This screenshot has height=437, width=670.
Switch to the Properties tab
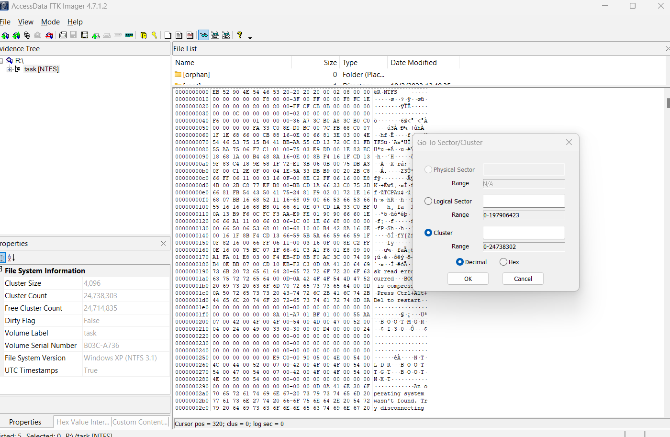pos(25,422)
